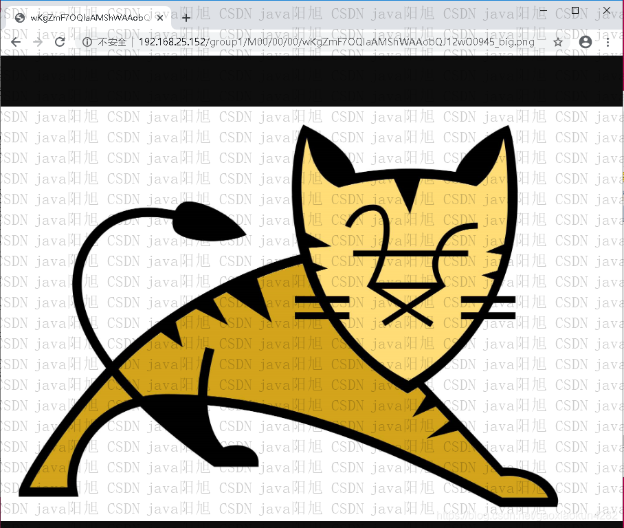Open the Chrome three-dot menu
Image resolution: width=624 pixels, height=528 pixels.
(608, 42)
